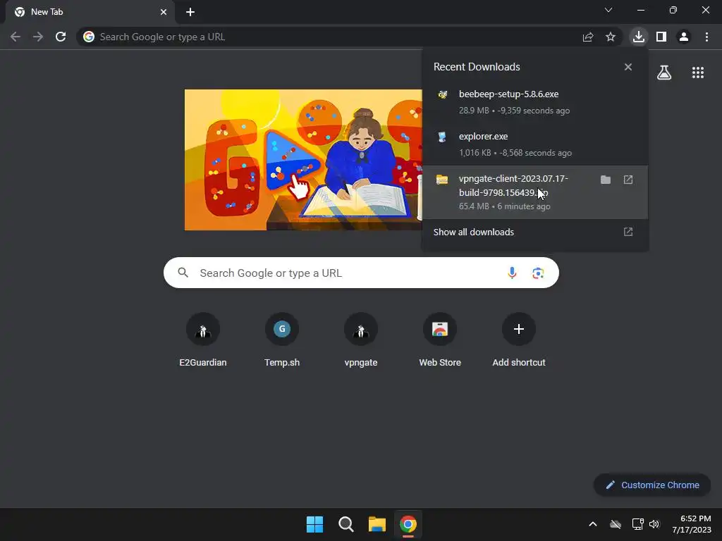
Task: Show vpngate-client zip in folder
Action: tap(606, 180)
